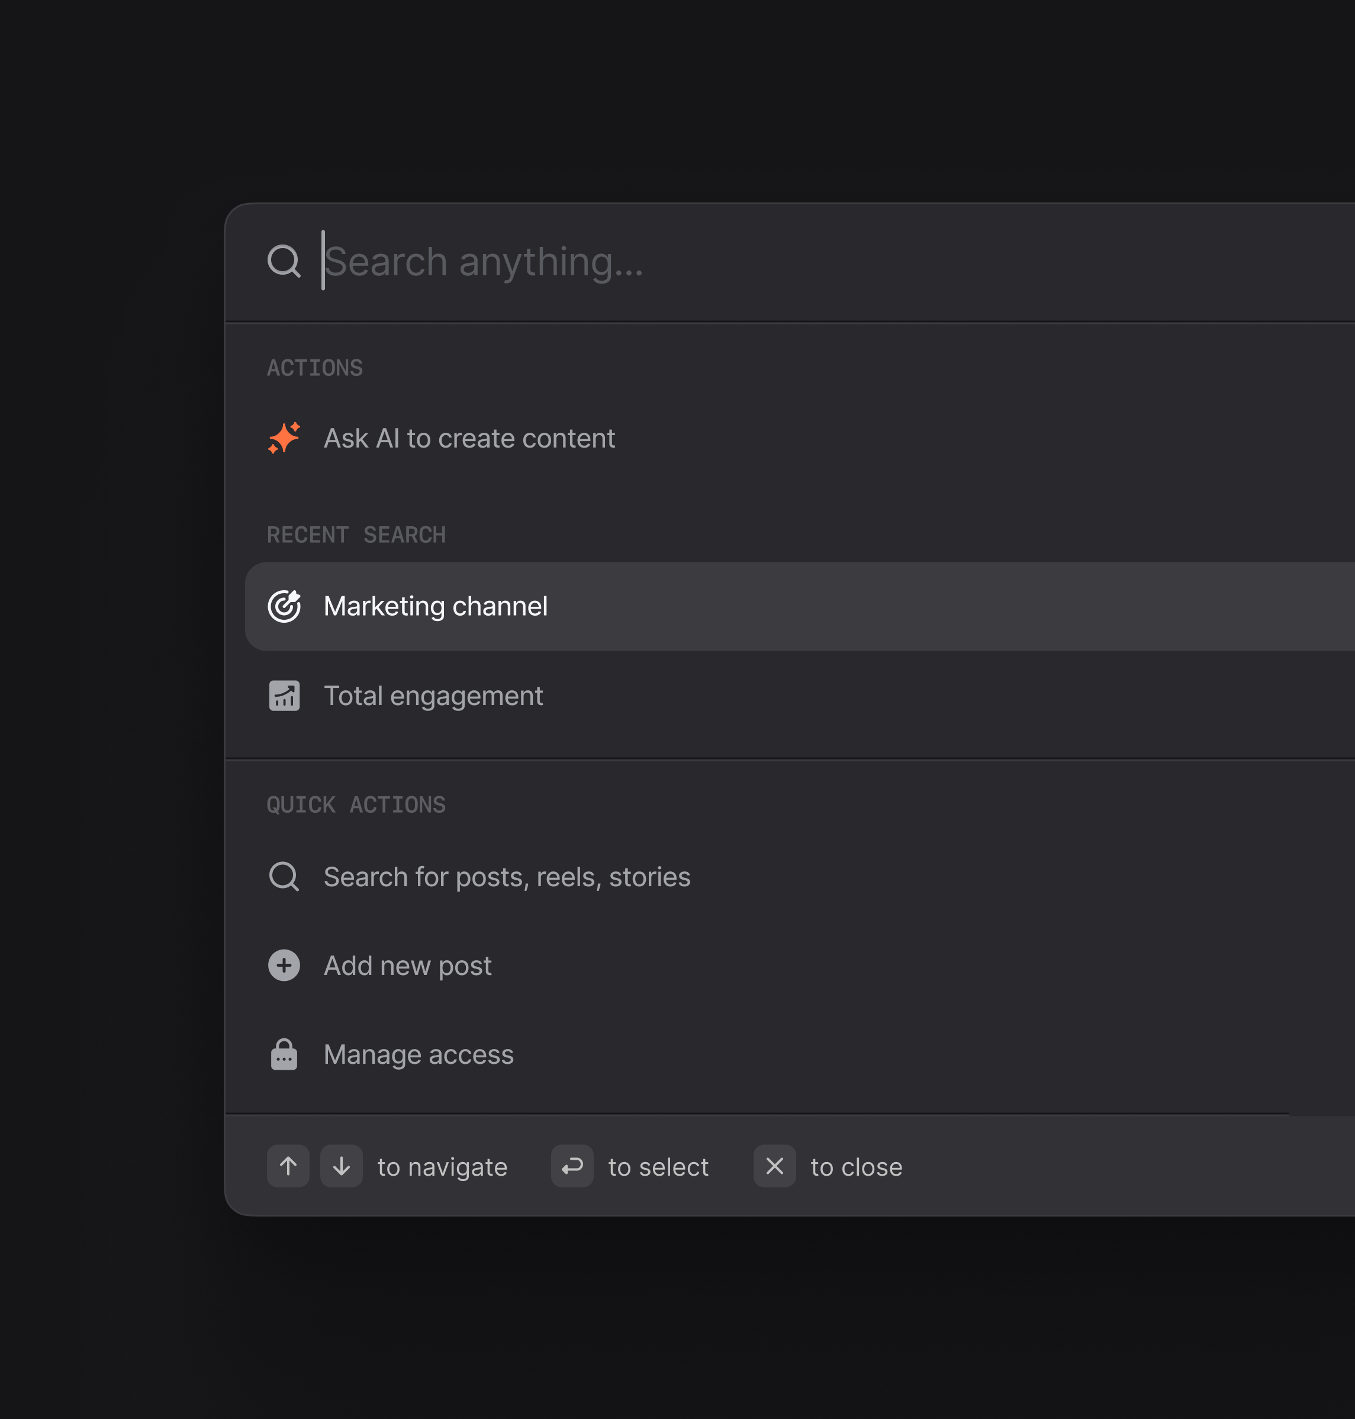Click the enter key select button

click(x=572, y=1166)
